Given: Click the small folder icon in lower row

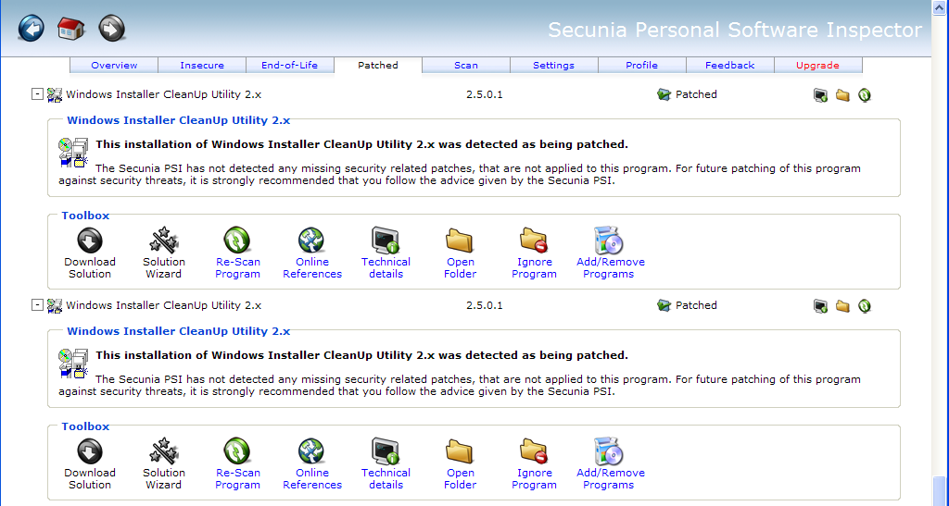Looking at the screenshot, I should (x=842, y=306).
